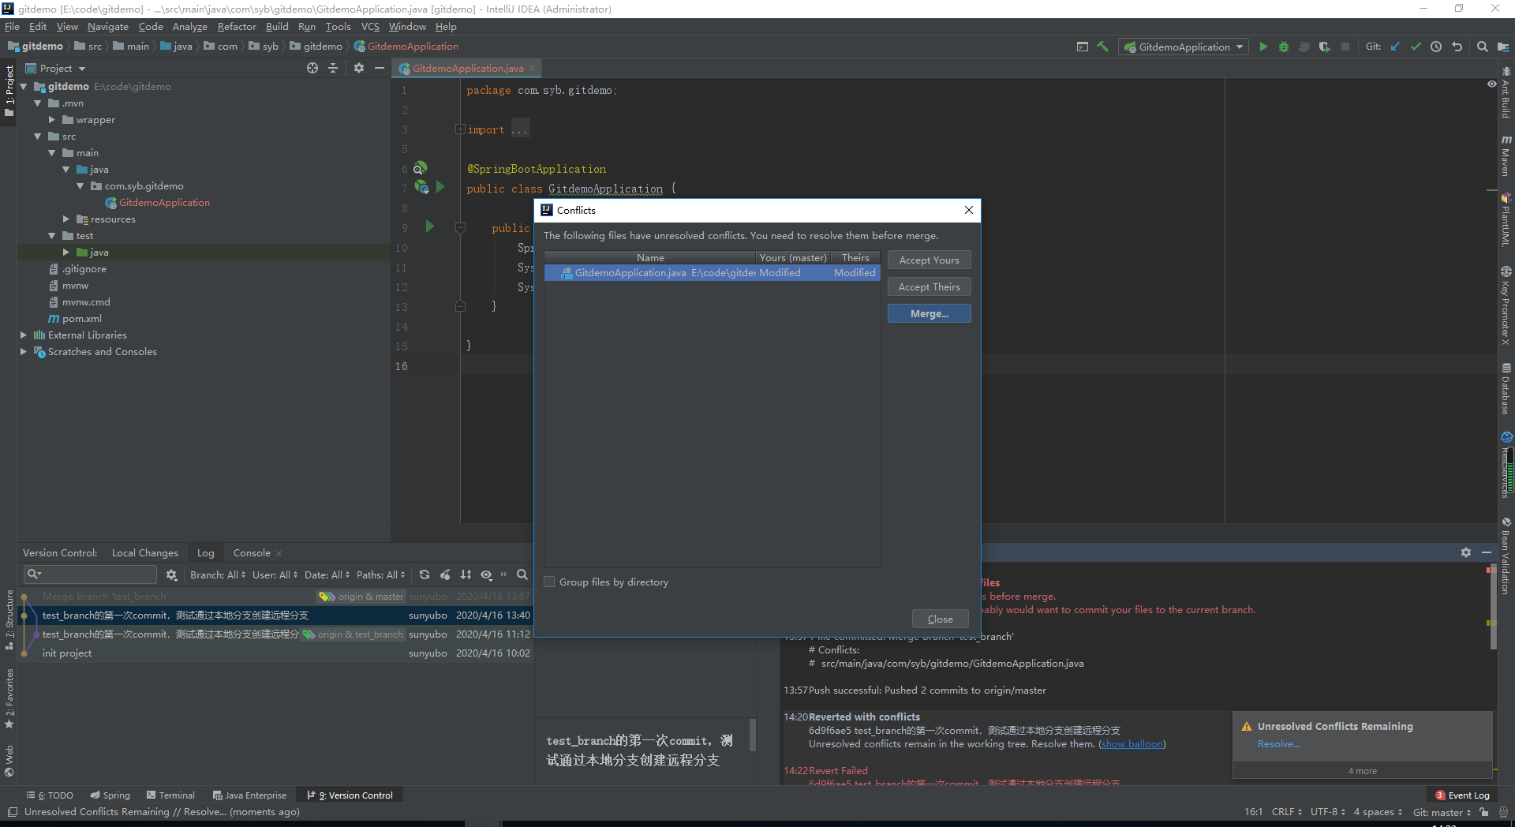Expand Scratches and Consoles node

coord(24,351)
